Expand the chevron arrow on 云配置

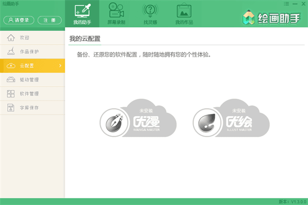(x=60, y=66)
